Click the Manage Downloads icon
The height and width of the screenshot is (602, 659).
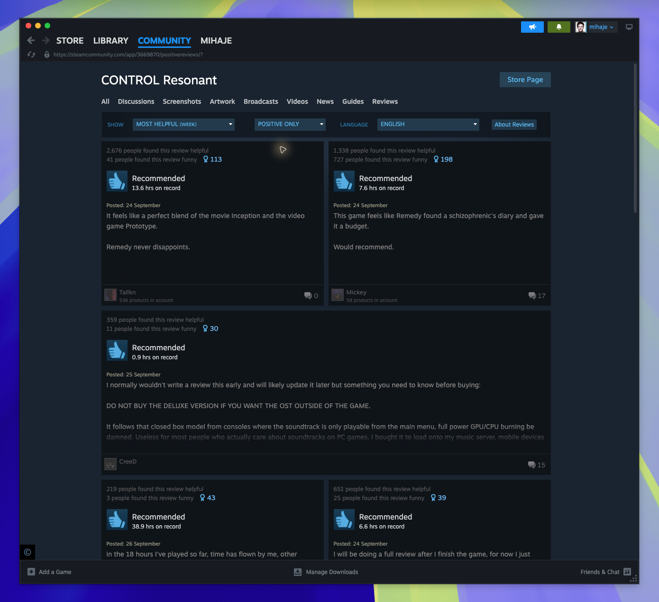(298, 572)
